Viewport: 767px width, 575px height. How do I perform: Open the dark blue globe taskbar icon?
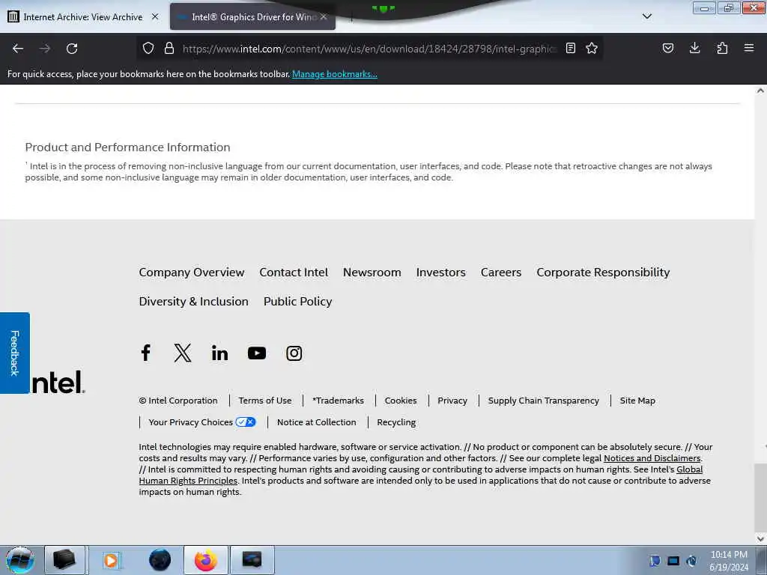pos(160,560)
